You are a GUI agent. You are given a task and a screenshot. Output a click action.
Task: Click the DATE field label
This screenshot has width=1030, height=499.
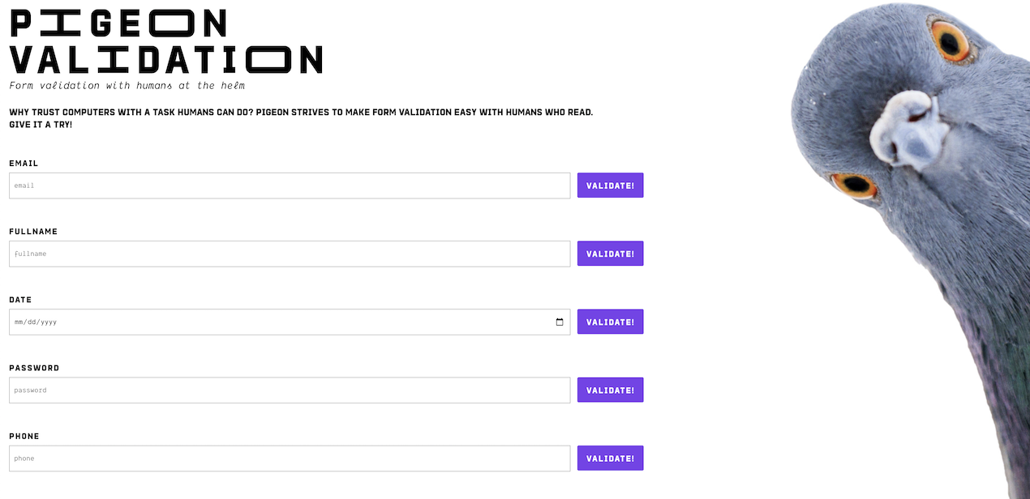coord(19,299)
